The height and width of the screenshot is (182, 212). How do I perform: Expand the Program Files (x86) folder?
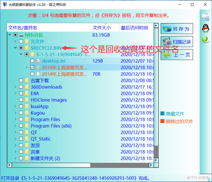pyautogui.click(x=15, y=126)
